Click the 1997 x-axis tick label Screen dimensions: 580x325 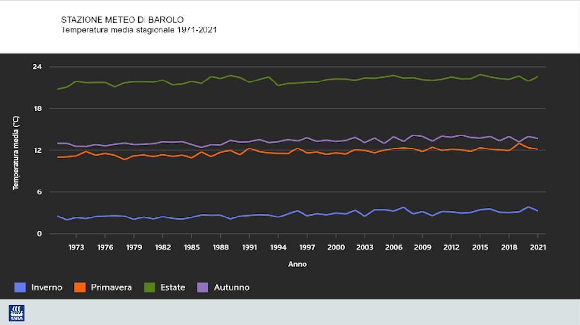[x=307, y=247]
